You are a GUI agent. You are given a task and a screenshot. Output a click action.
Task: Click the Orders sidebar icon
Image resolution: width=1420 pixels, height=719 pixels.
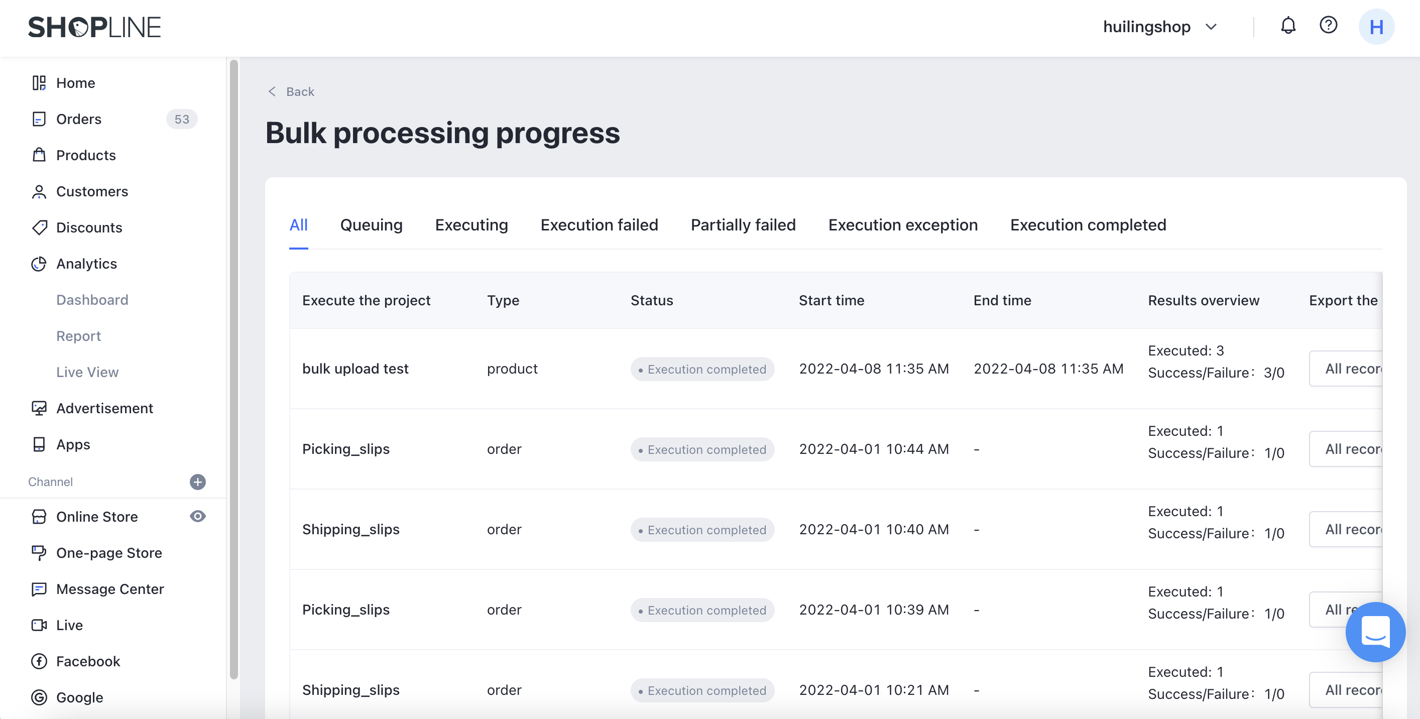pos(39,119)
